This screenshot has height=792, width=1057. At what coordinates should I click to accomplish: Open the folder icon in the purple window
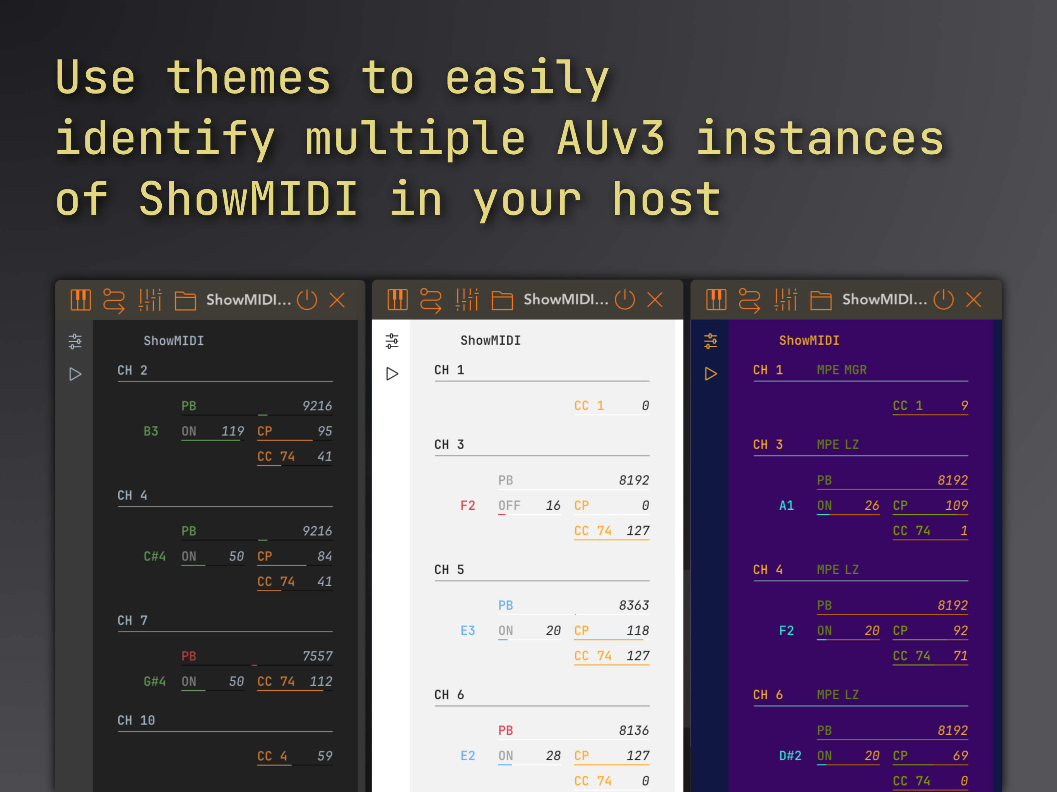coord(821,300)
